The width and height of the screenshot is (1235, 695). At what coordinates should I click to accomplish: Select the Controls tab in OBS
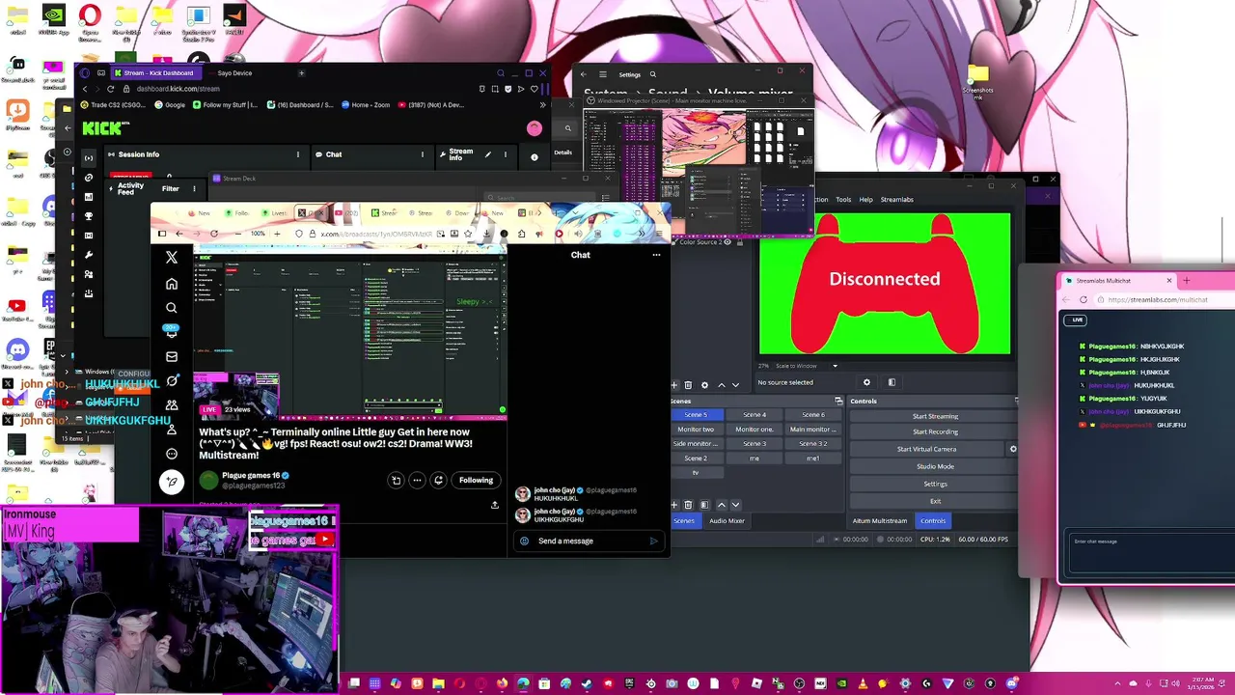[x=932, y=521]
